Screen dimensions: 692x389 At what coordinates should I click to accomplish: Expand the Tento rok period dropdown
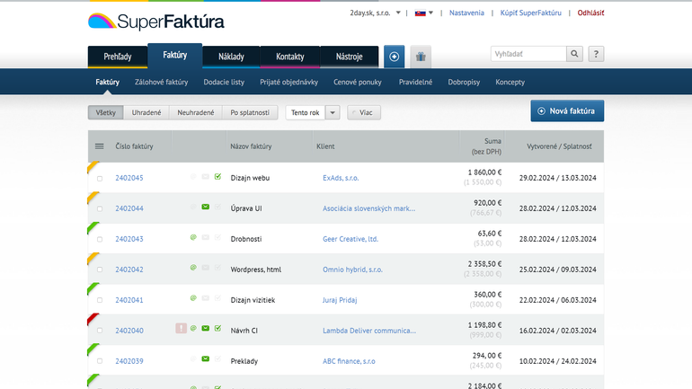(x=333, y=112)
